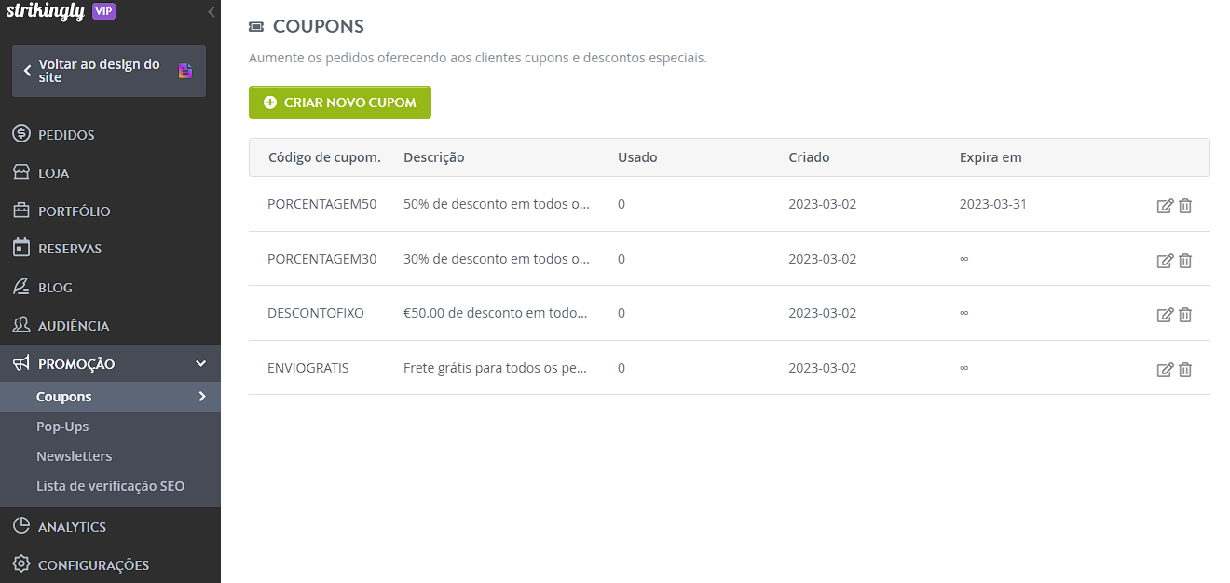Click the Portfólio briefcase icon
1230x583 pixels.
(x=21, y=210)
